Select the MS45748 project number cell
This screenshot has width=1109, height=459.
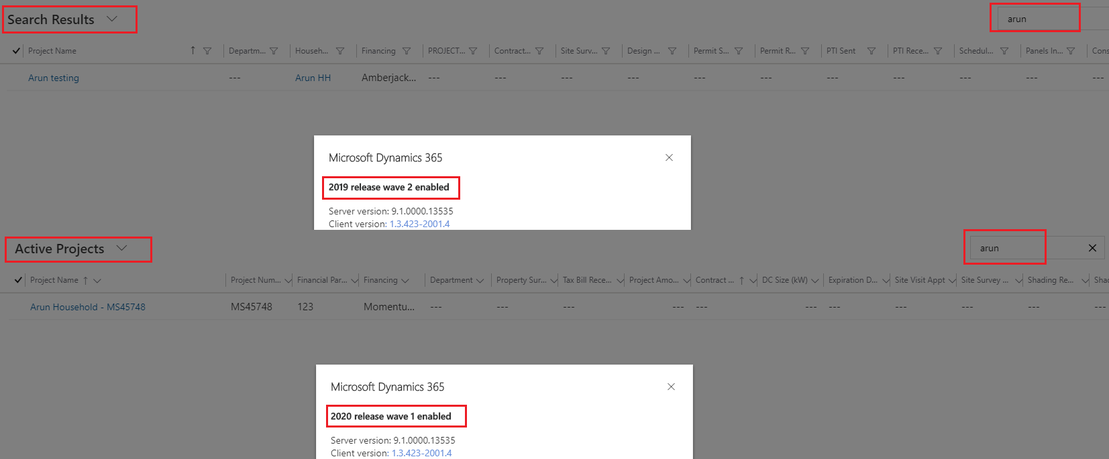tap(252, 307)
